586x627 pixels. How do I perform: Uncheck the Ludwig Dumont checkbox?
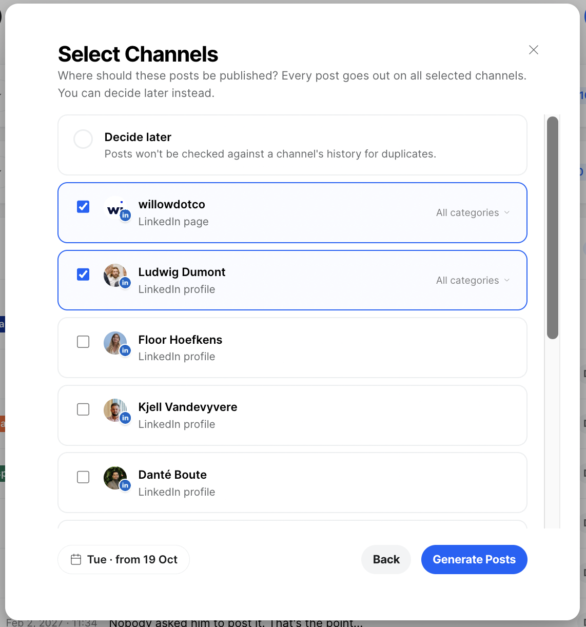pyautogui.click(x=83, y=275)
